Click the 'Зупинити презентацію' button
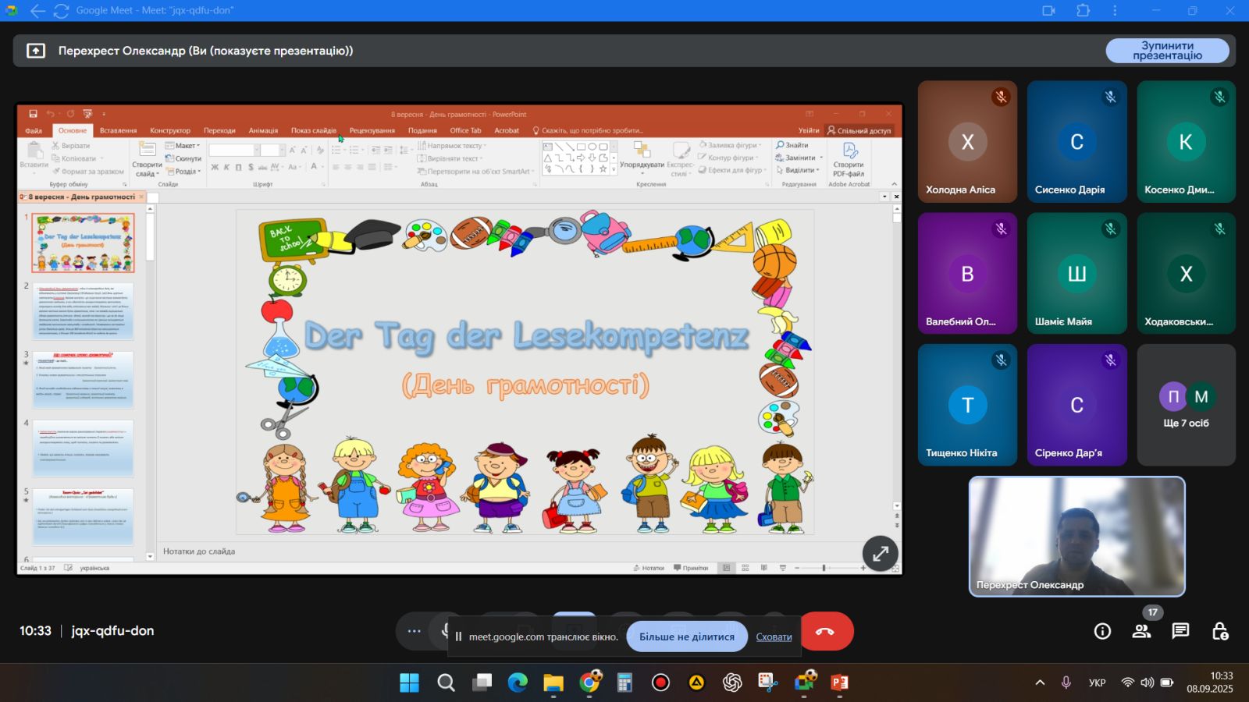 click(1167, 51)
